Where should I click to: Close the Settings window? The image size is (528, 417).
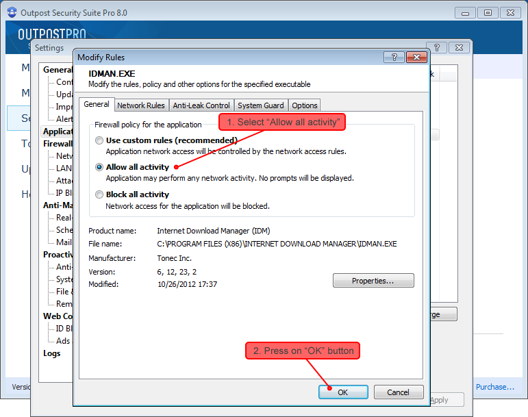tap(460, 47)
